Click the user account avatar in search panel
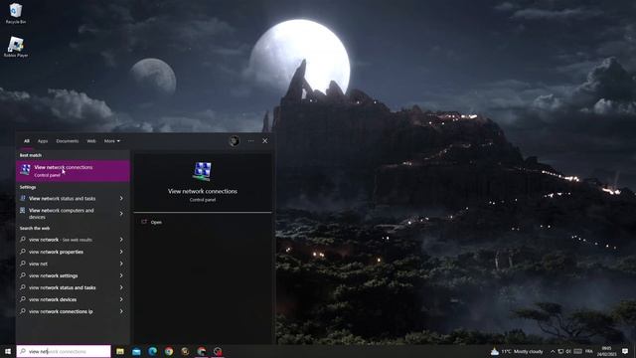Screen dimensions: 636x358 click(x=235, y=141)
